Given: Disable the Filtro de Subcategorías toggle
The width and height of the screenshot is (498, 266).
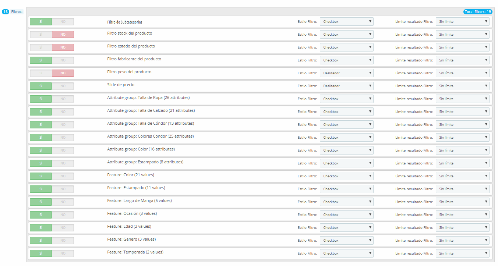Looking at the screenshot, I should 63,22.
